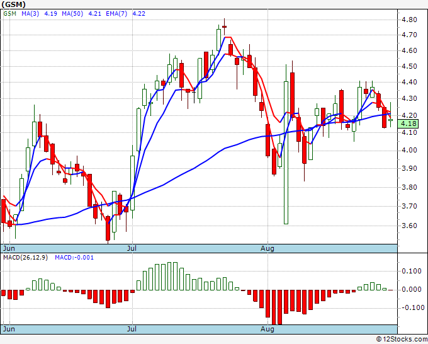The image size is (428, 344).
Task: Click the 4.80 price axis label
Action: [409, 20]
